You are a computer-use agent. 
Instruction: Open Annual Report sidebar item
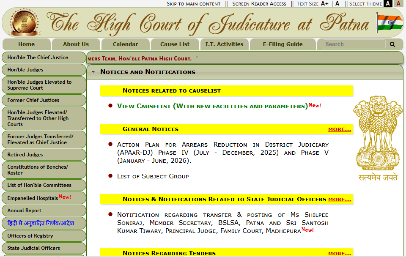click(44, 211)
